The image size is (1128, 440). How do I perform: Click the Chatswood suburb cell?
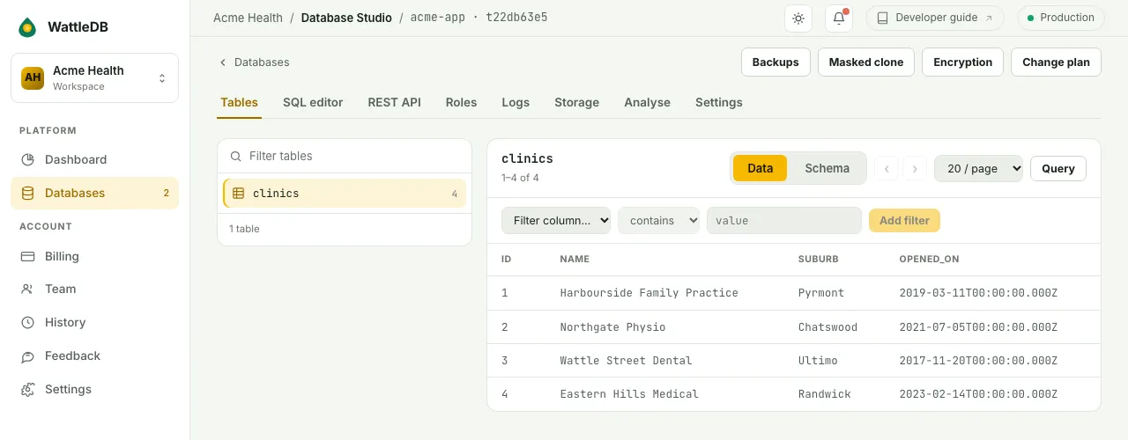pos(827,327)
